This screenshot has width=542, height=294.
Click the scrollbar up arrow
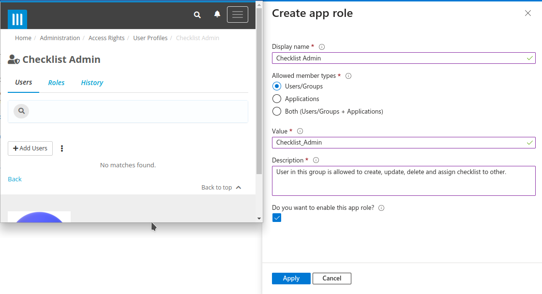[259, 5]
